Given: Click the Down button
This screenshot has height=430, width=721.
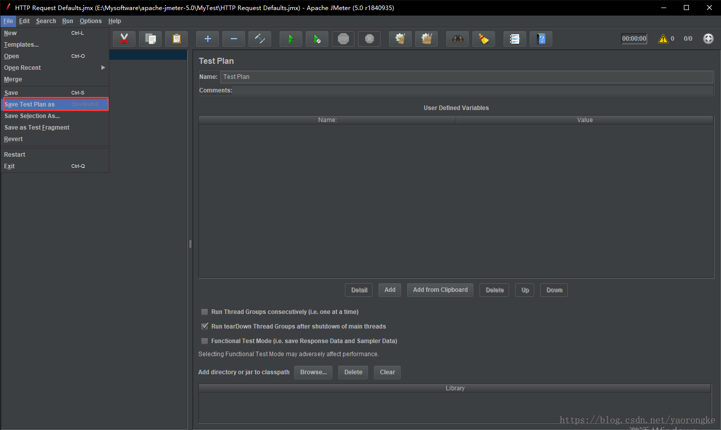Looking at the screenshot, I should 554,290.
